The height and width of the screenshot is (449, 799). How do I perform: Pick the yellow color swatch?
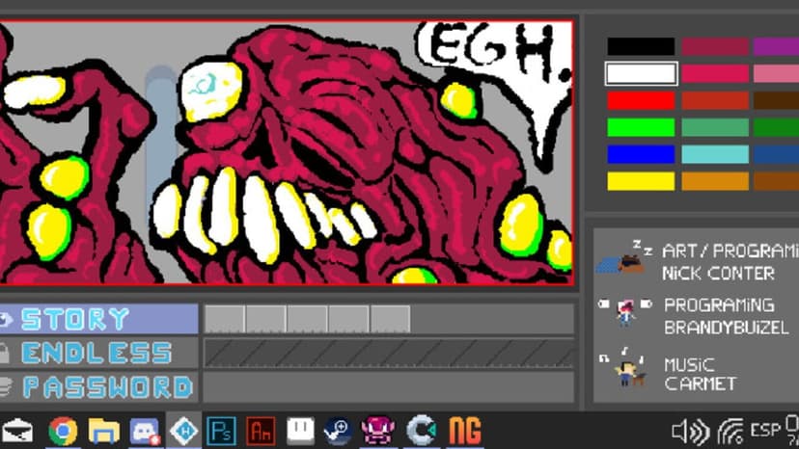coord(641,181)
